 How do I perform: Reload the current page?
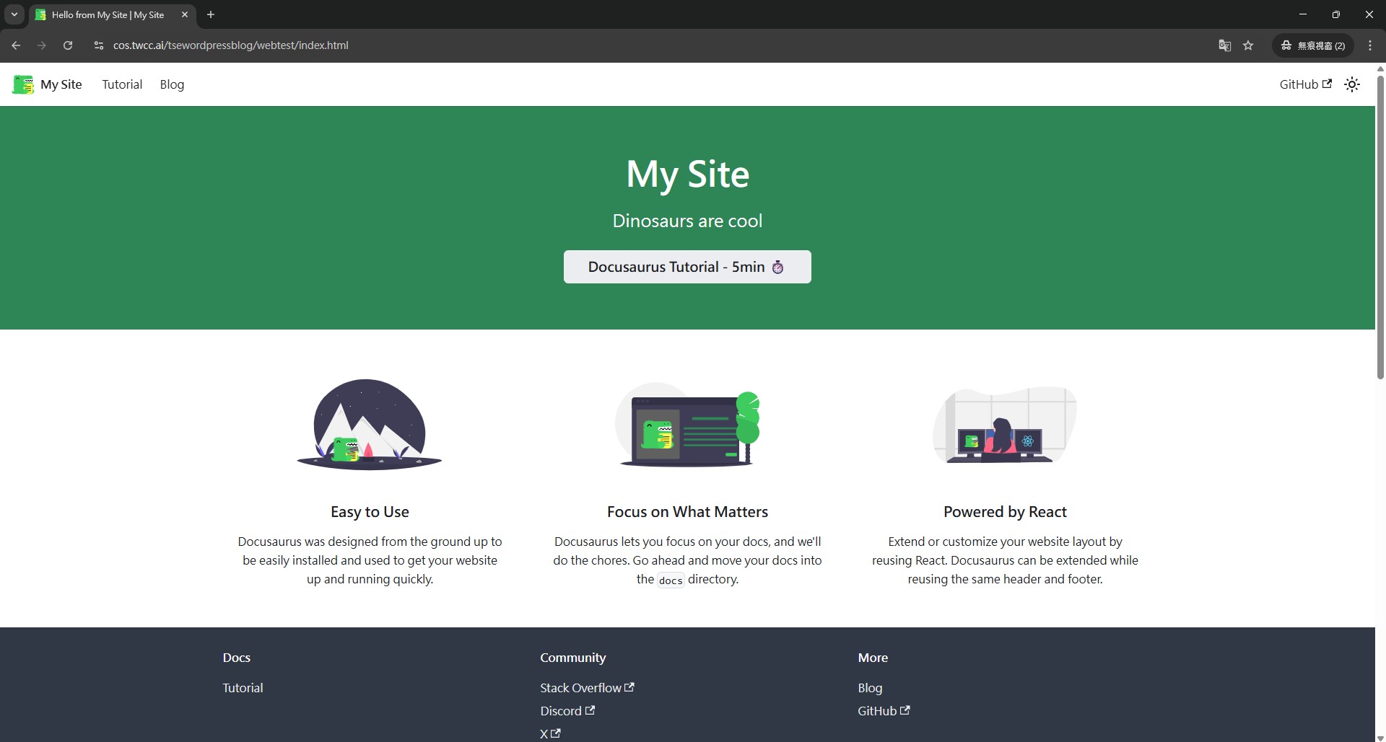68,45
